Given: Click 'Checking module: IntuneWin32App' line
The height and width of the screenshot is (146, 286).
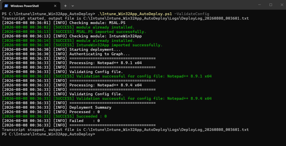Looking at the screenshot, I should pyautogui.click(x=72, y=36).
